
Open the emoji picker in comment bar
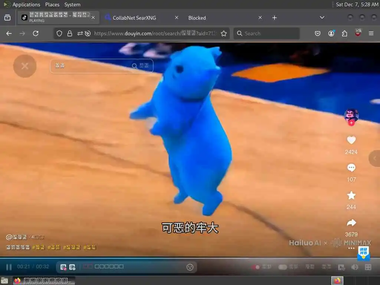[x=190, y=267]
